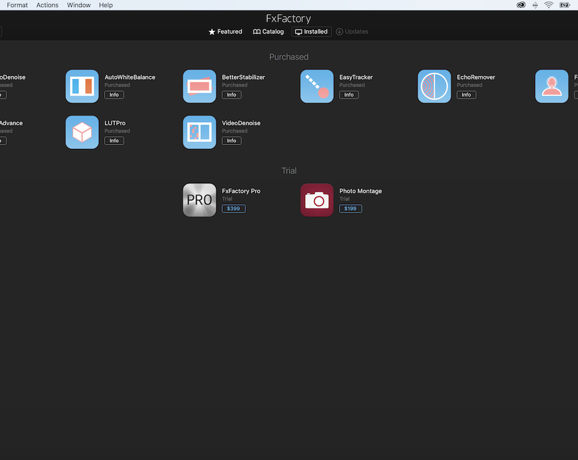Open the AutoWhiteBalance plugin icon
Image resolution: width=578 pixels, height=460 pixels.
(x=82, y=86)
